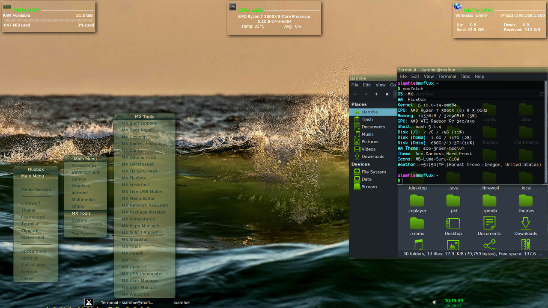
Task: Select the Downloads folder in file grid
Action: (526, 223)
